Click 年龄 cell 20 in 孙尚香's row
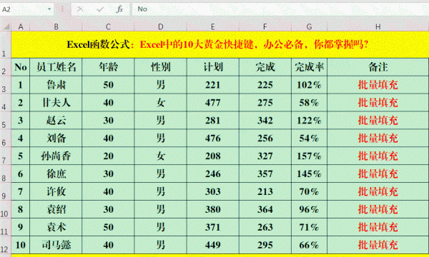429x257 pixels. pos(108,156)
